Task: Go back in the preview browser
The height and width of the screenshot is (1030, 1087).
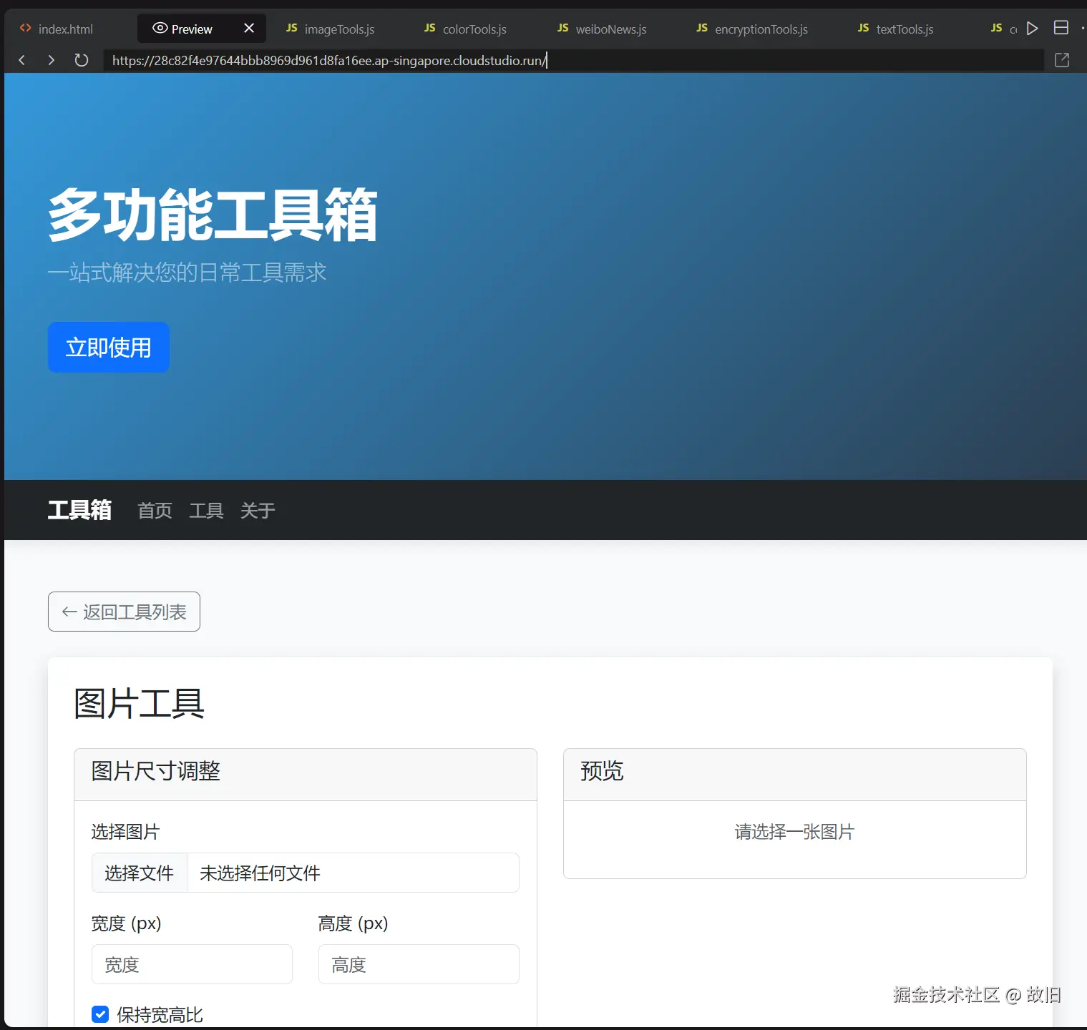Action: point(22,60)
